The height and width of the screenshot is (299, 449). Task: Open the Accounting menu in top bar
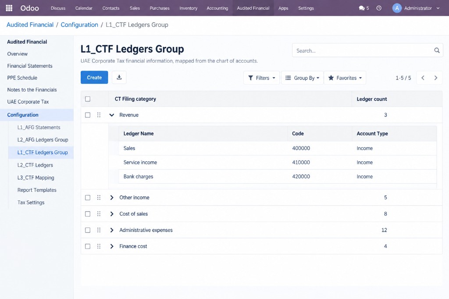[217, 8]
